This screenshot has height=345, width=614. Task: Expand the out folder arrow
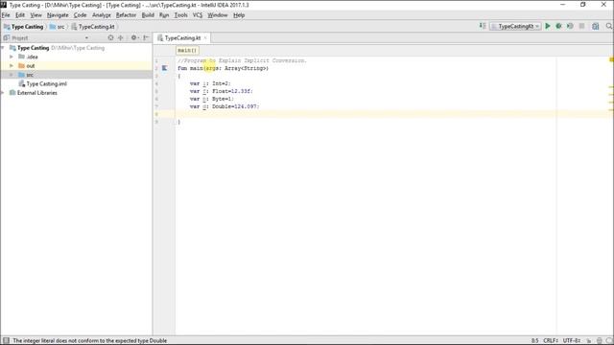coord(12,66)
